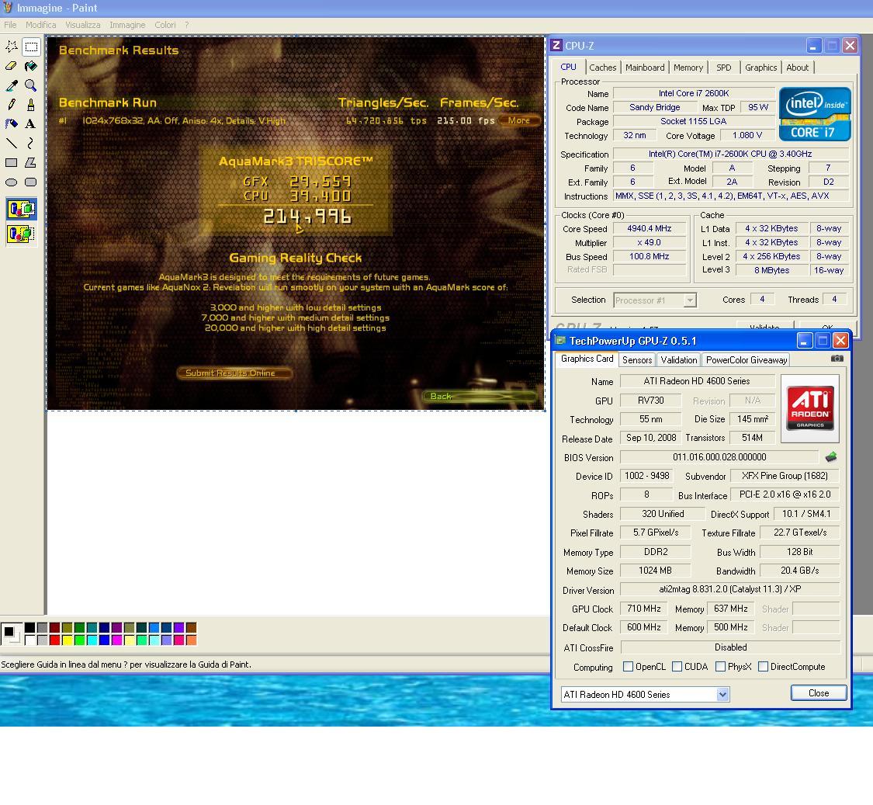This screenshot has width=873, height=805.
Task: Switch to the Mainboard tab in CPU-Z
Action: pos(645,68)
